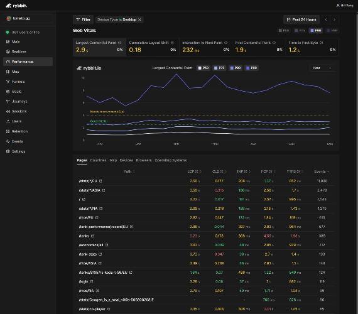
Task: Open the Events cursor icon in sidebar
Action: click(x=8, y=141)
